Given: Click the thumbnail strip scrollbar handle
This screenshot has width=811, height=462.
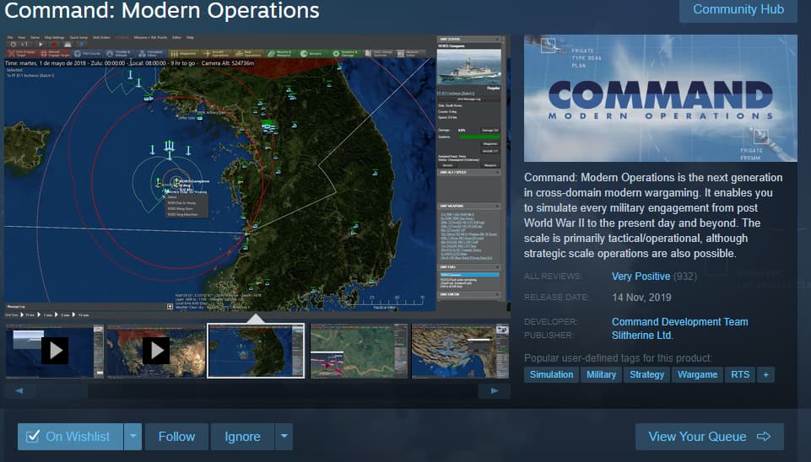Looking at the screenshot, I should click(61, 391).
